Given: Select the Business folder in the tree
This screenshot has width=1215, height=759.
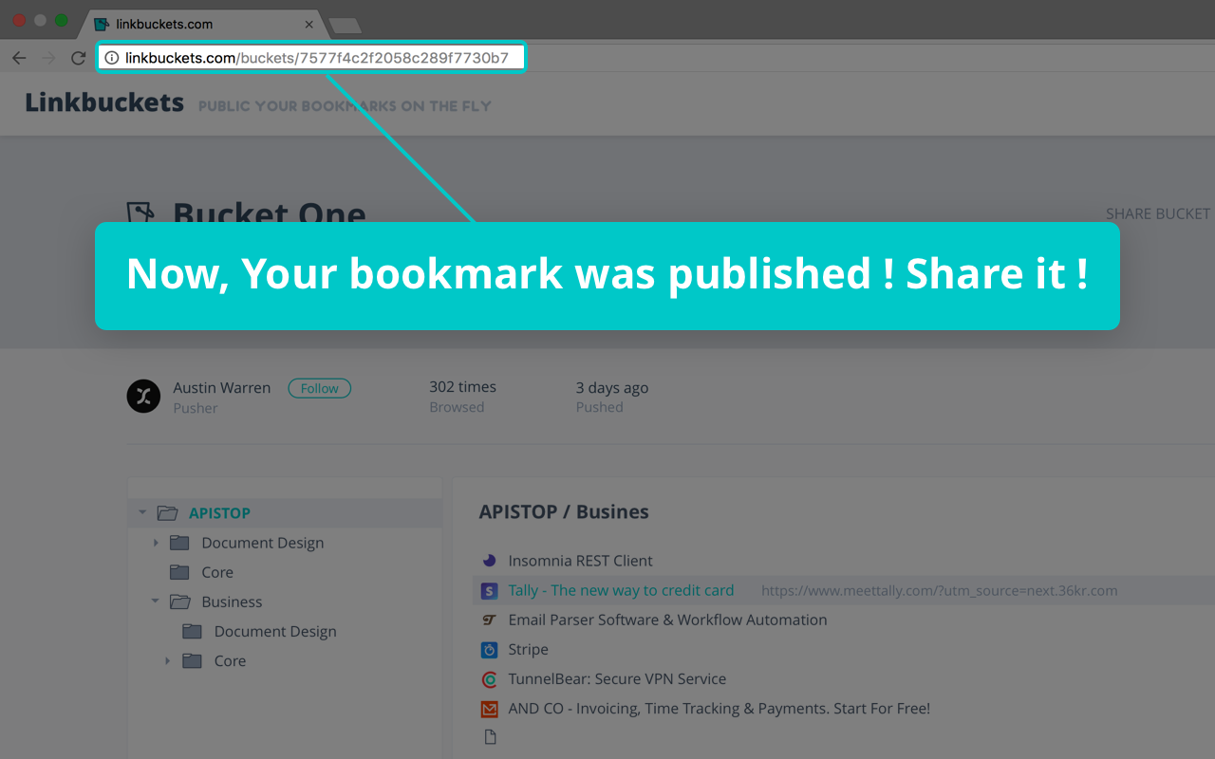Looking at the screenshot, I should tap(232, 602).
